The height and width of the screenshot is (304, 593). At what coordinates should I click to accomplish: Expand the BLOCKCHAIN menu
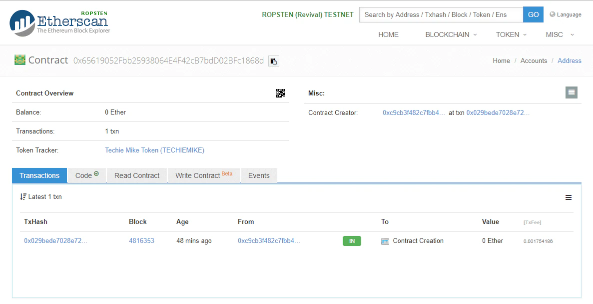tap(451, 34)
